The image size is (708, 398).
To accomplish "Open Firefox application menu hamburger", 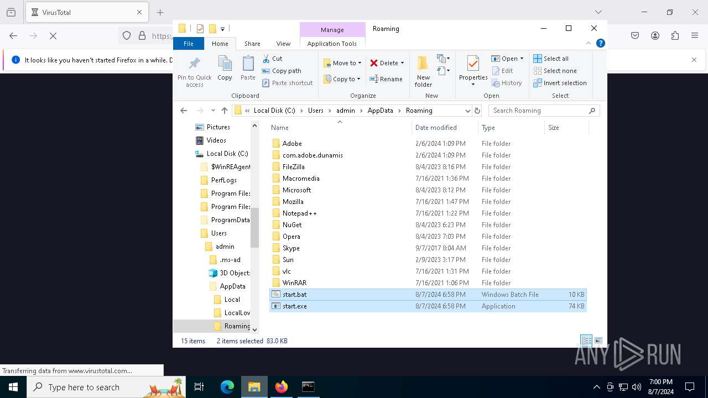I will pos(695,35).
